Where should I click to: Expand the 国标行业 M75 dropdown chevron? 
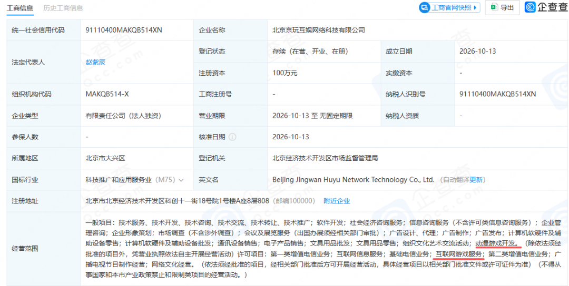[181, 180]
